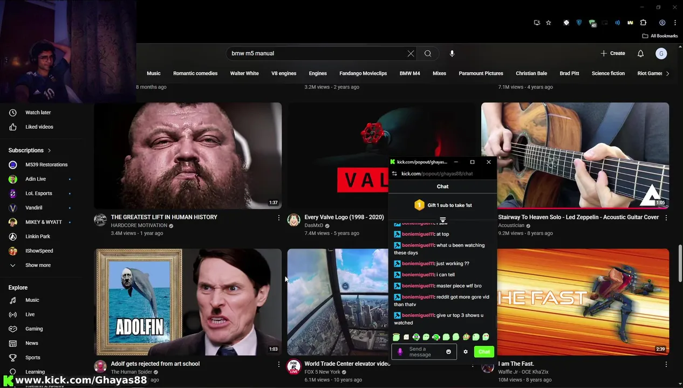The width and height of the screenshot is (683, 388).
Task: Open Chrome three-dot menu
Action: (675, 23)
